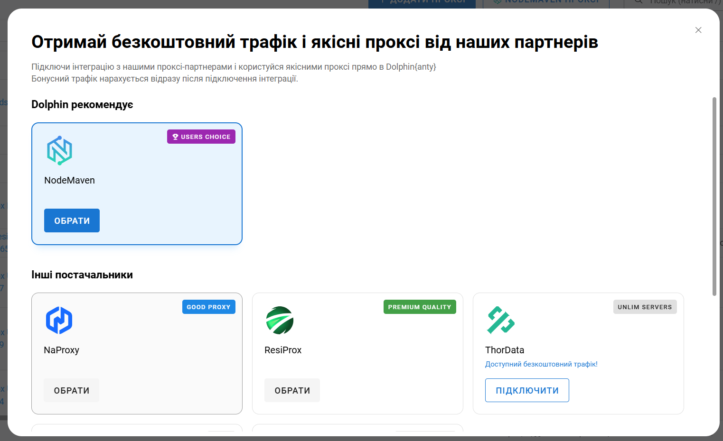This screenshot has height=441, width=723.
Task: Select NodeMaven with the blue ОБРАТИ button
Action: pyautogui.click(x=72, y=220)
